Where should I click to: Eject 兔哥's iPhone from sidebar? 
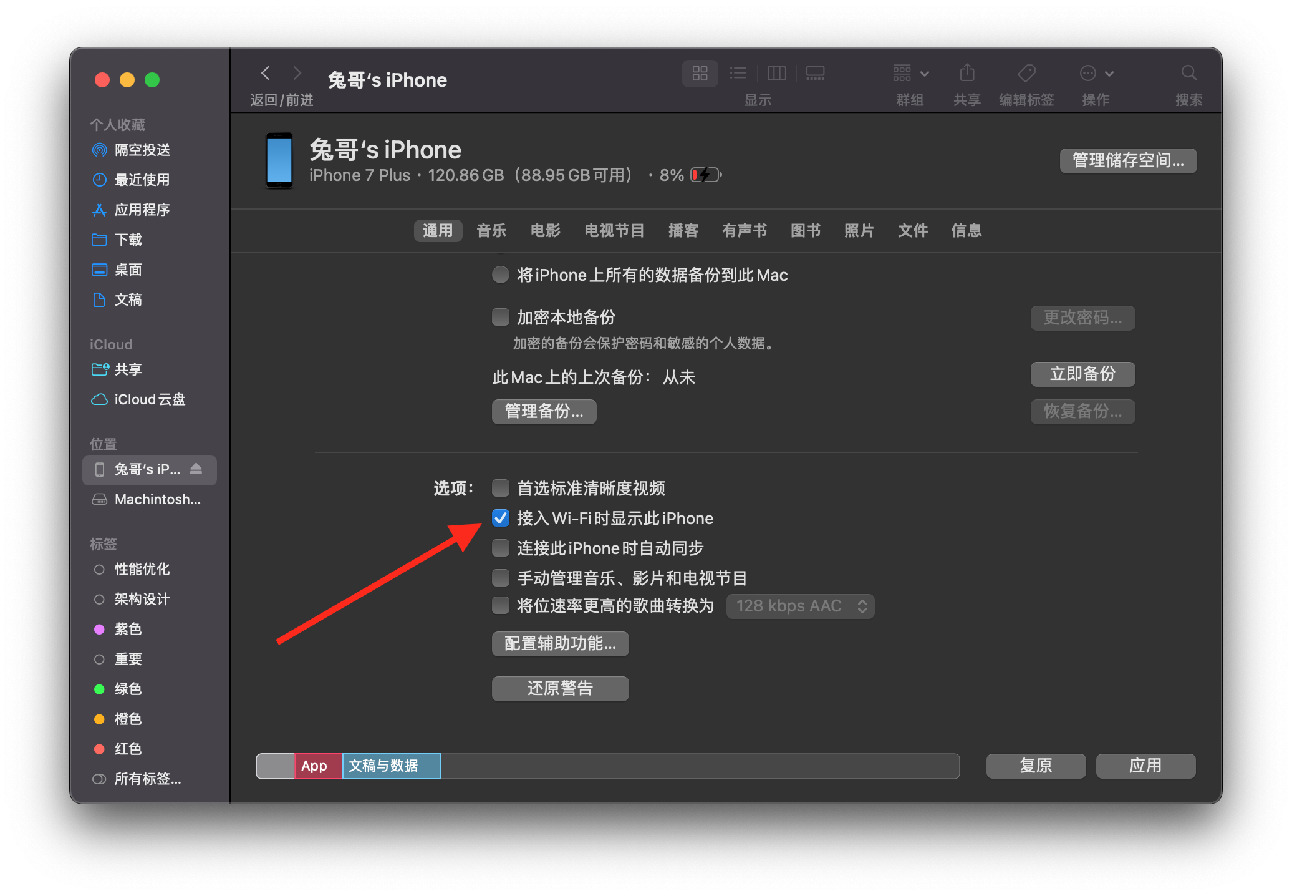(x=196, y=470)
